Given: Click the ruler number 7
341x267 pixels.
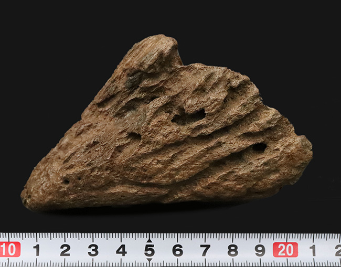Looking at the screenshot, I should point(205,250).
